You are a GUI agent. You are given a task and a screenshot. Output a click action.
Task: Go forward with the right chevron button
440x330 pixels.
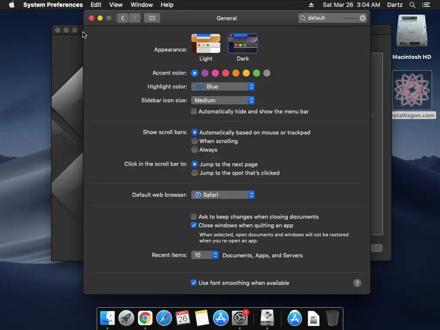coord(134,18)
